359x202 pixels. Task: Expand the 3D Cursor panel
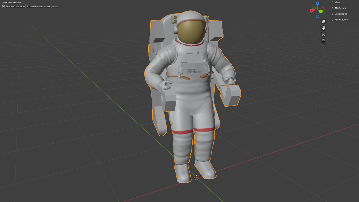pos(340,8)
